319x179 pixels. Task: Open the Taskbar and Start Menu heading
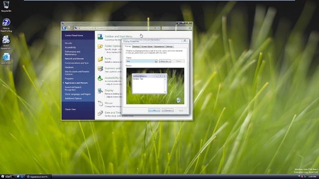(x=119, y=36)
